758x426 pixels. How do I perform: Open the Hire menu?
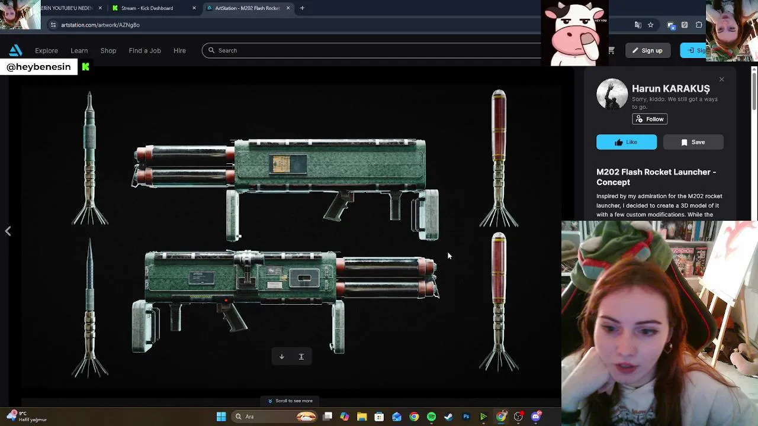[179, 50]
